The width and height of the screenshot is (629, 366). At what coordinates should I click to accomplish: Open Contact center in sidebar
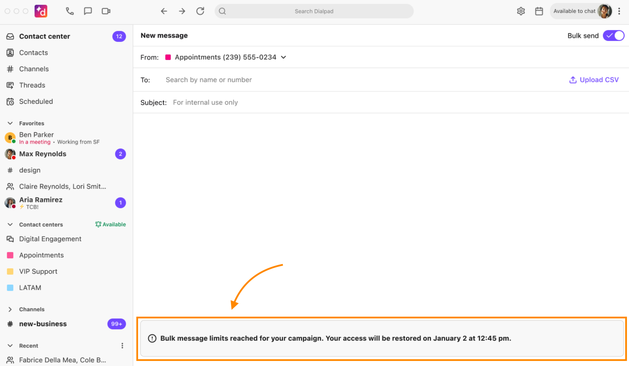66,36
